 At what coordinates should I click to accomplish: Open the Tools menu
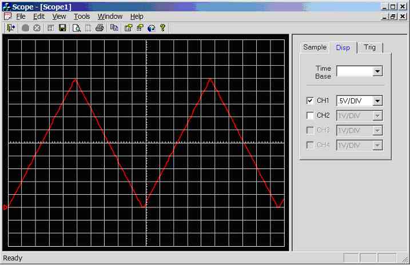pos(82,17)
